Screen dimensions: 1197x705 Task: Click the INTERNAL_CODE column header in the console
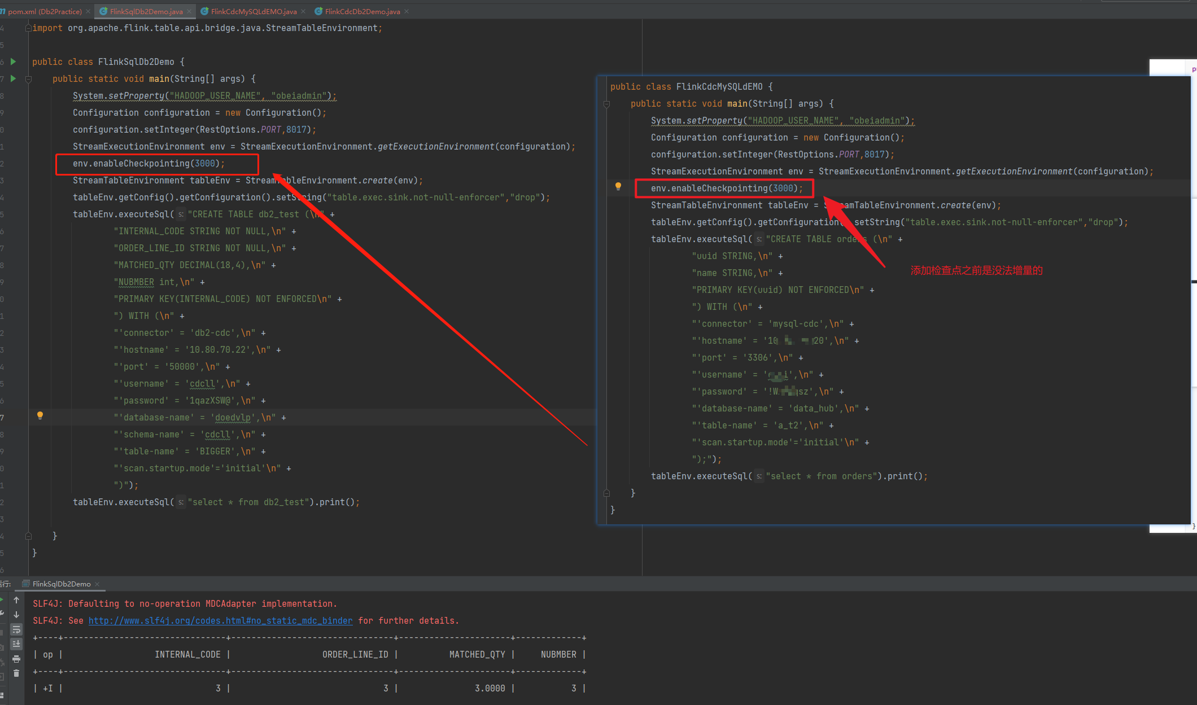[187, 654]
